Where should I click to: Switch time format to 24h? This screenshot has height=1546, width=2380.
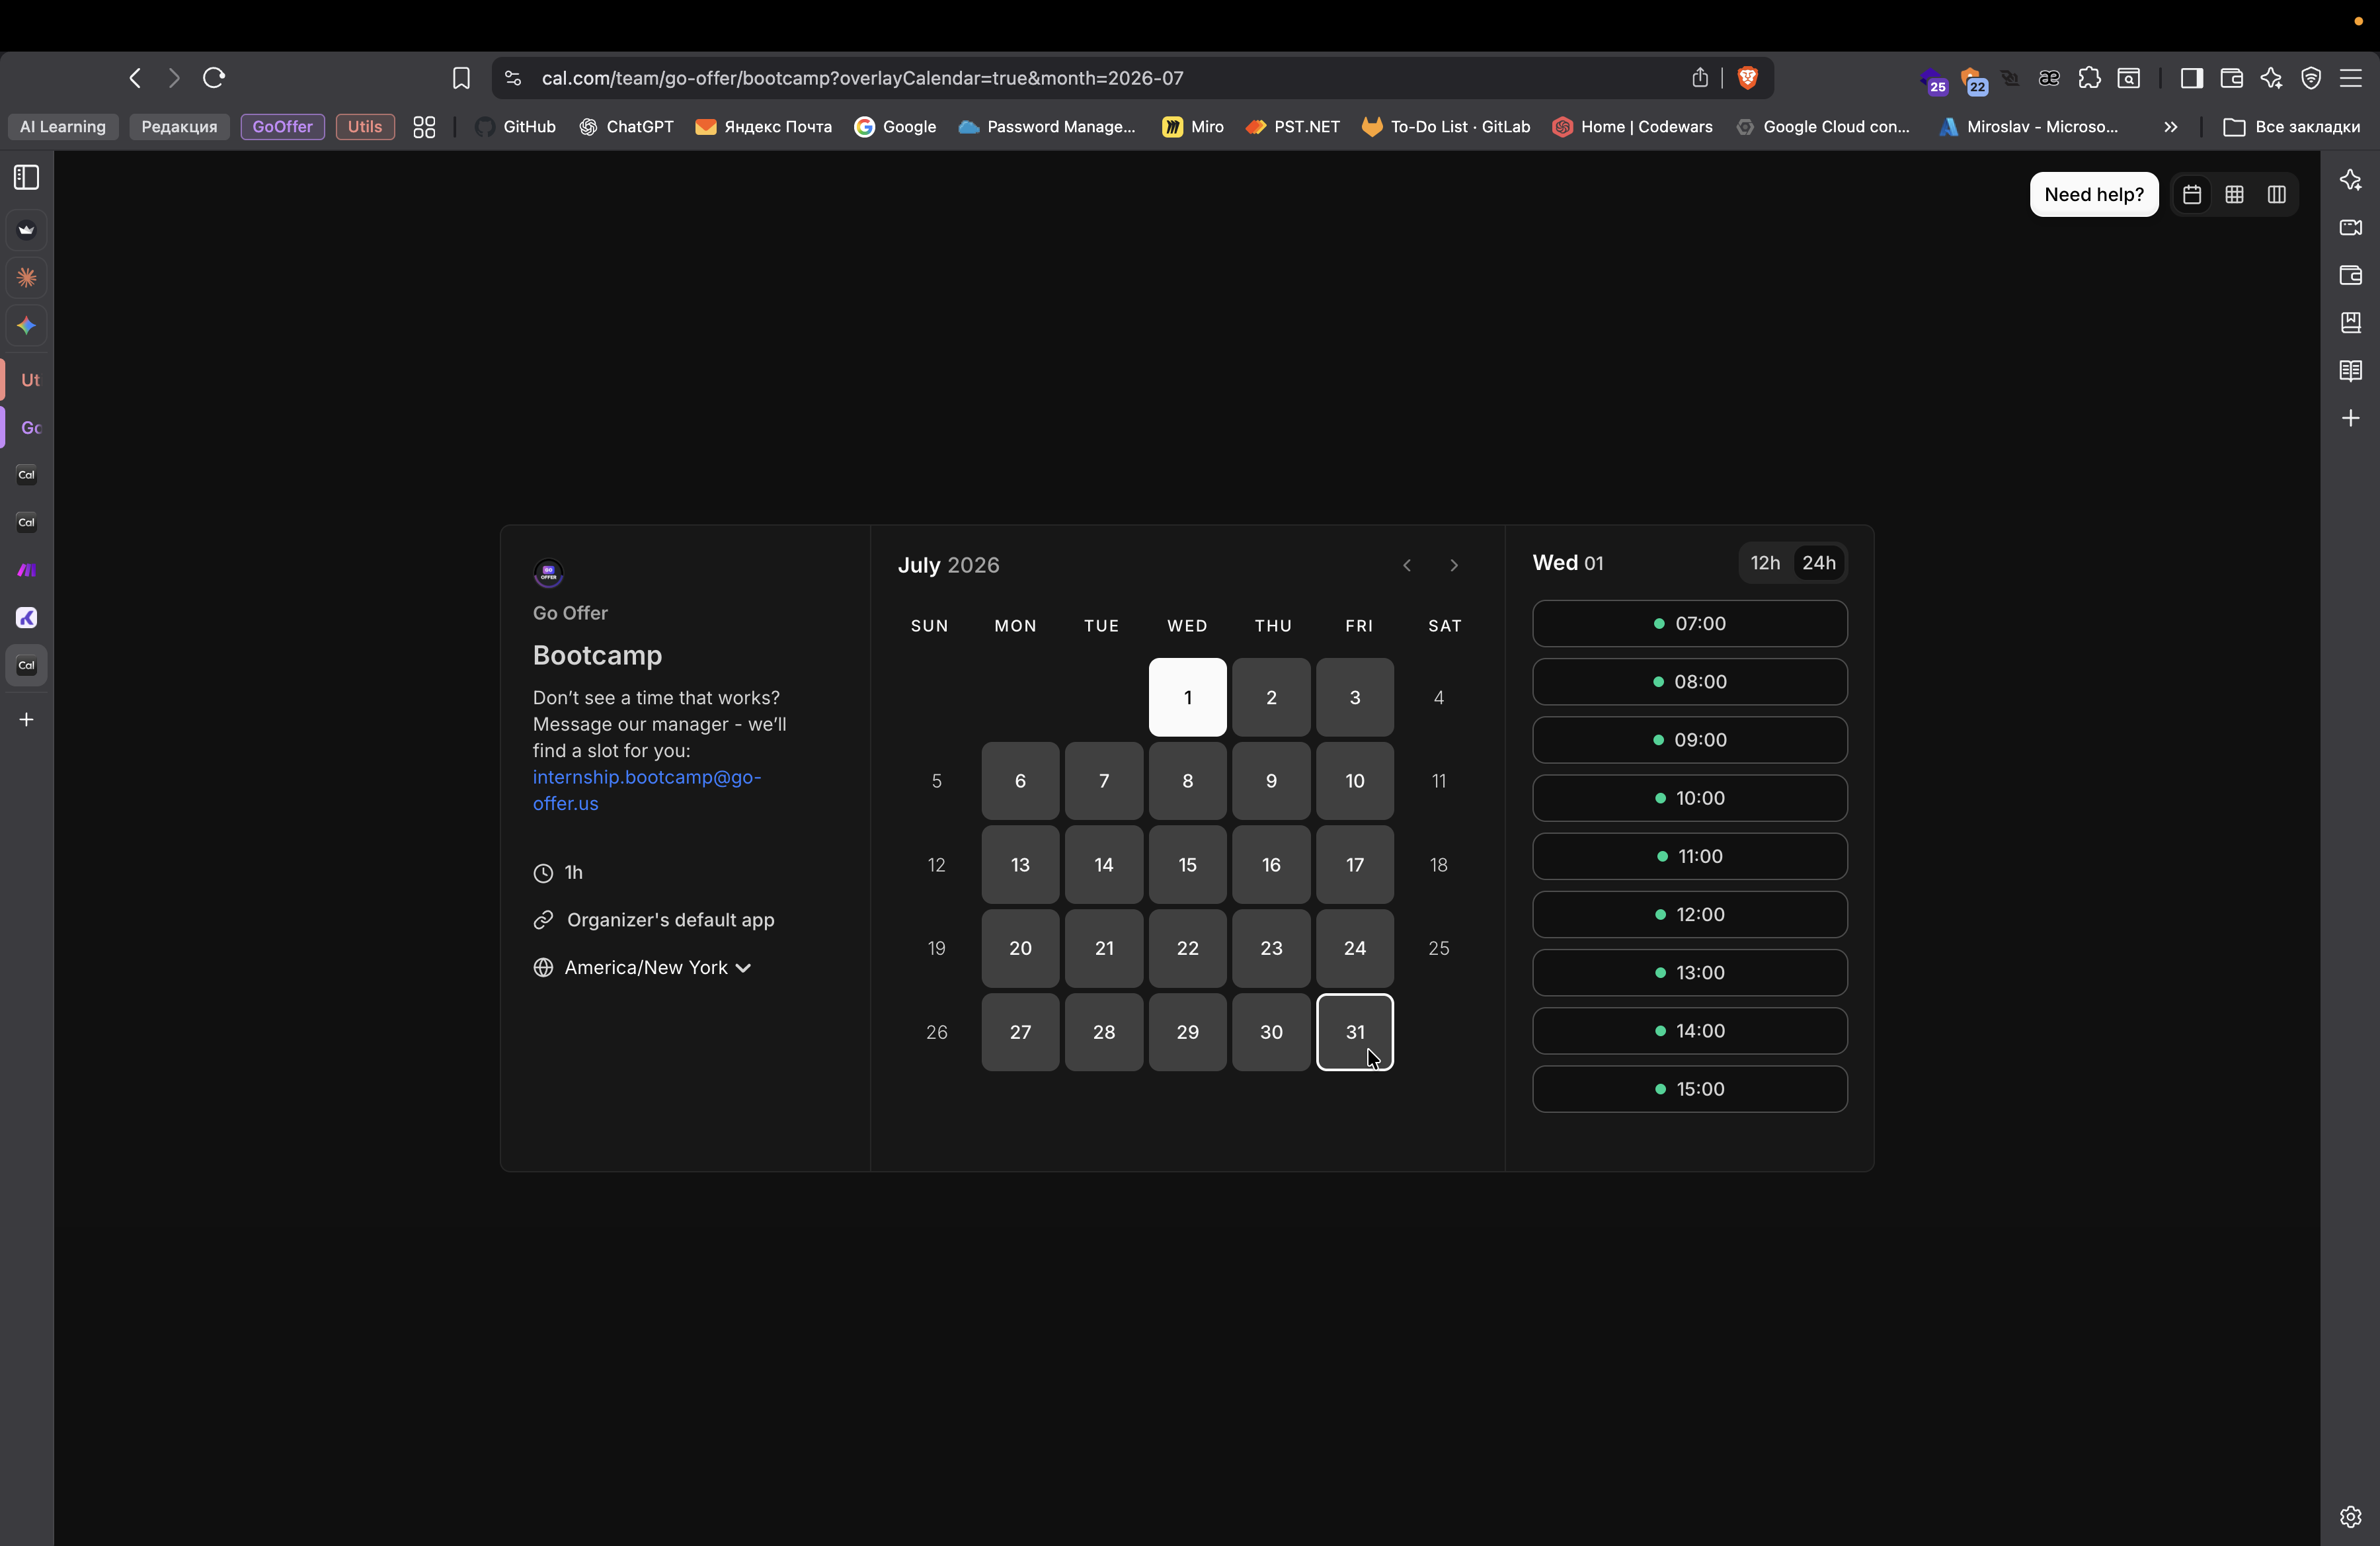click(1818, 563)
